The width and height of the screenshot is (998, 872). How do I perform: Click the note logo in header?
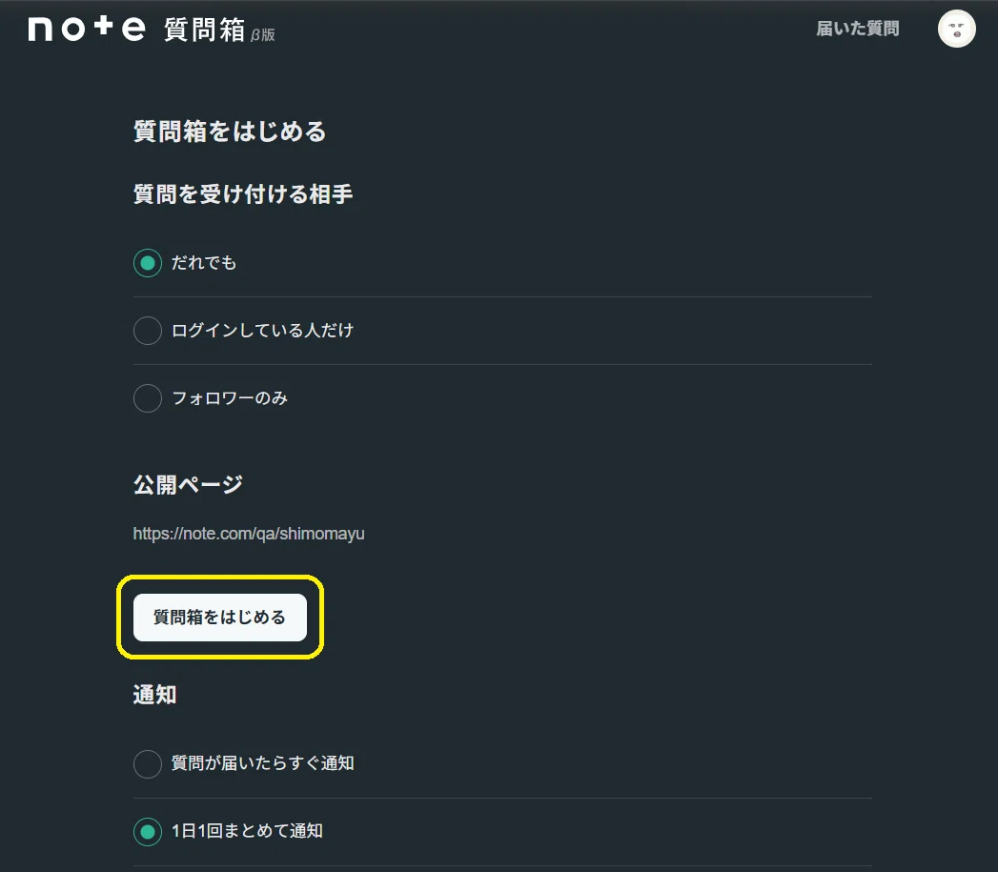87,29
